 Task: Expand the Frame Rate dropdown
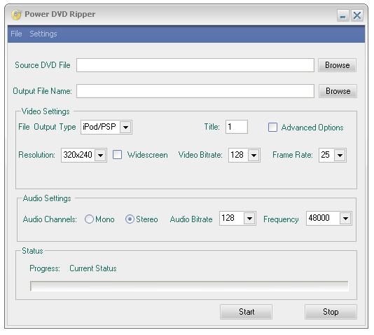[x=340, y=156]
